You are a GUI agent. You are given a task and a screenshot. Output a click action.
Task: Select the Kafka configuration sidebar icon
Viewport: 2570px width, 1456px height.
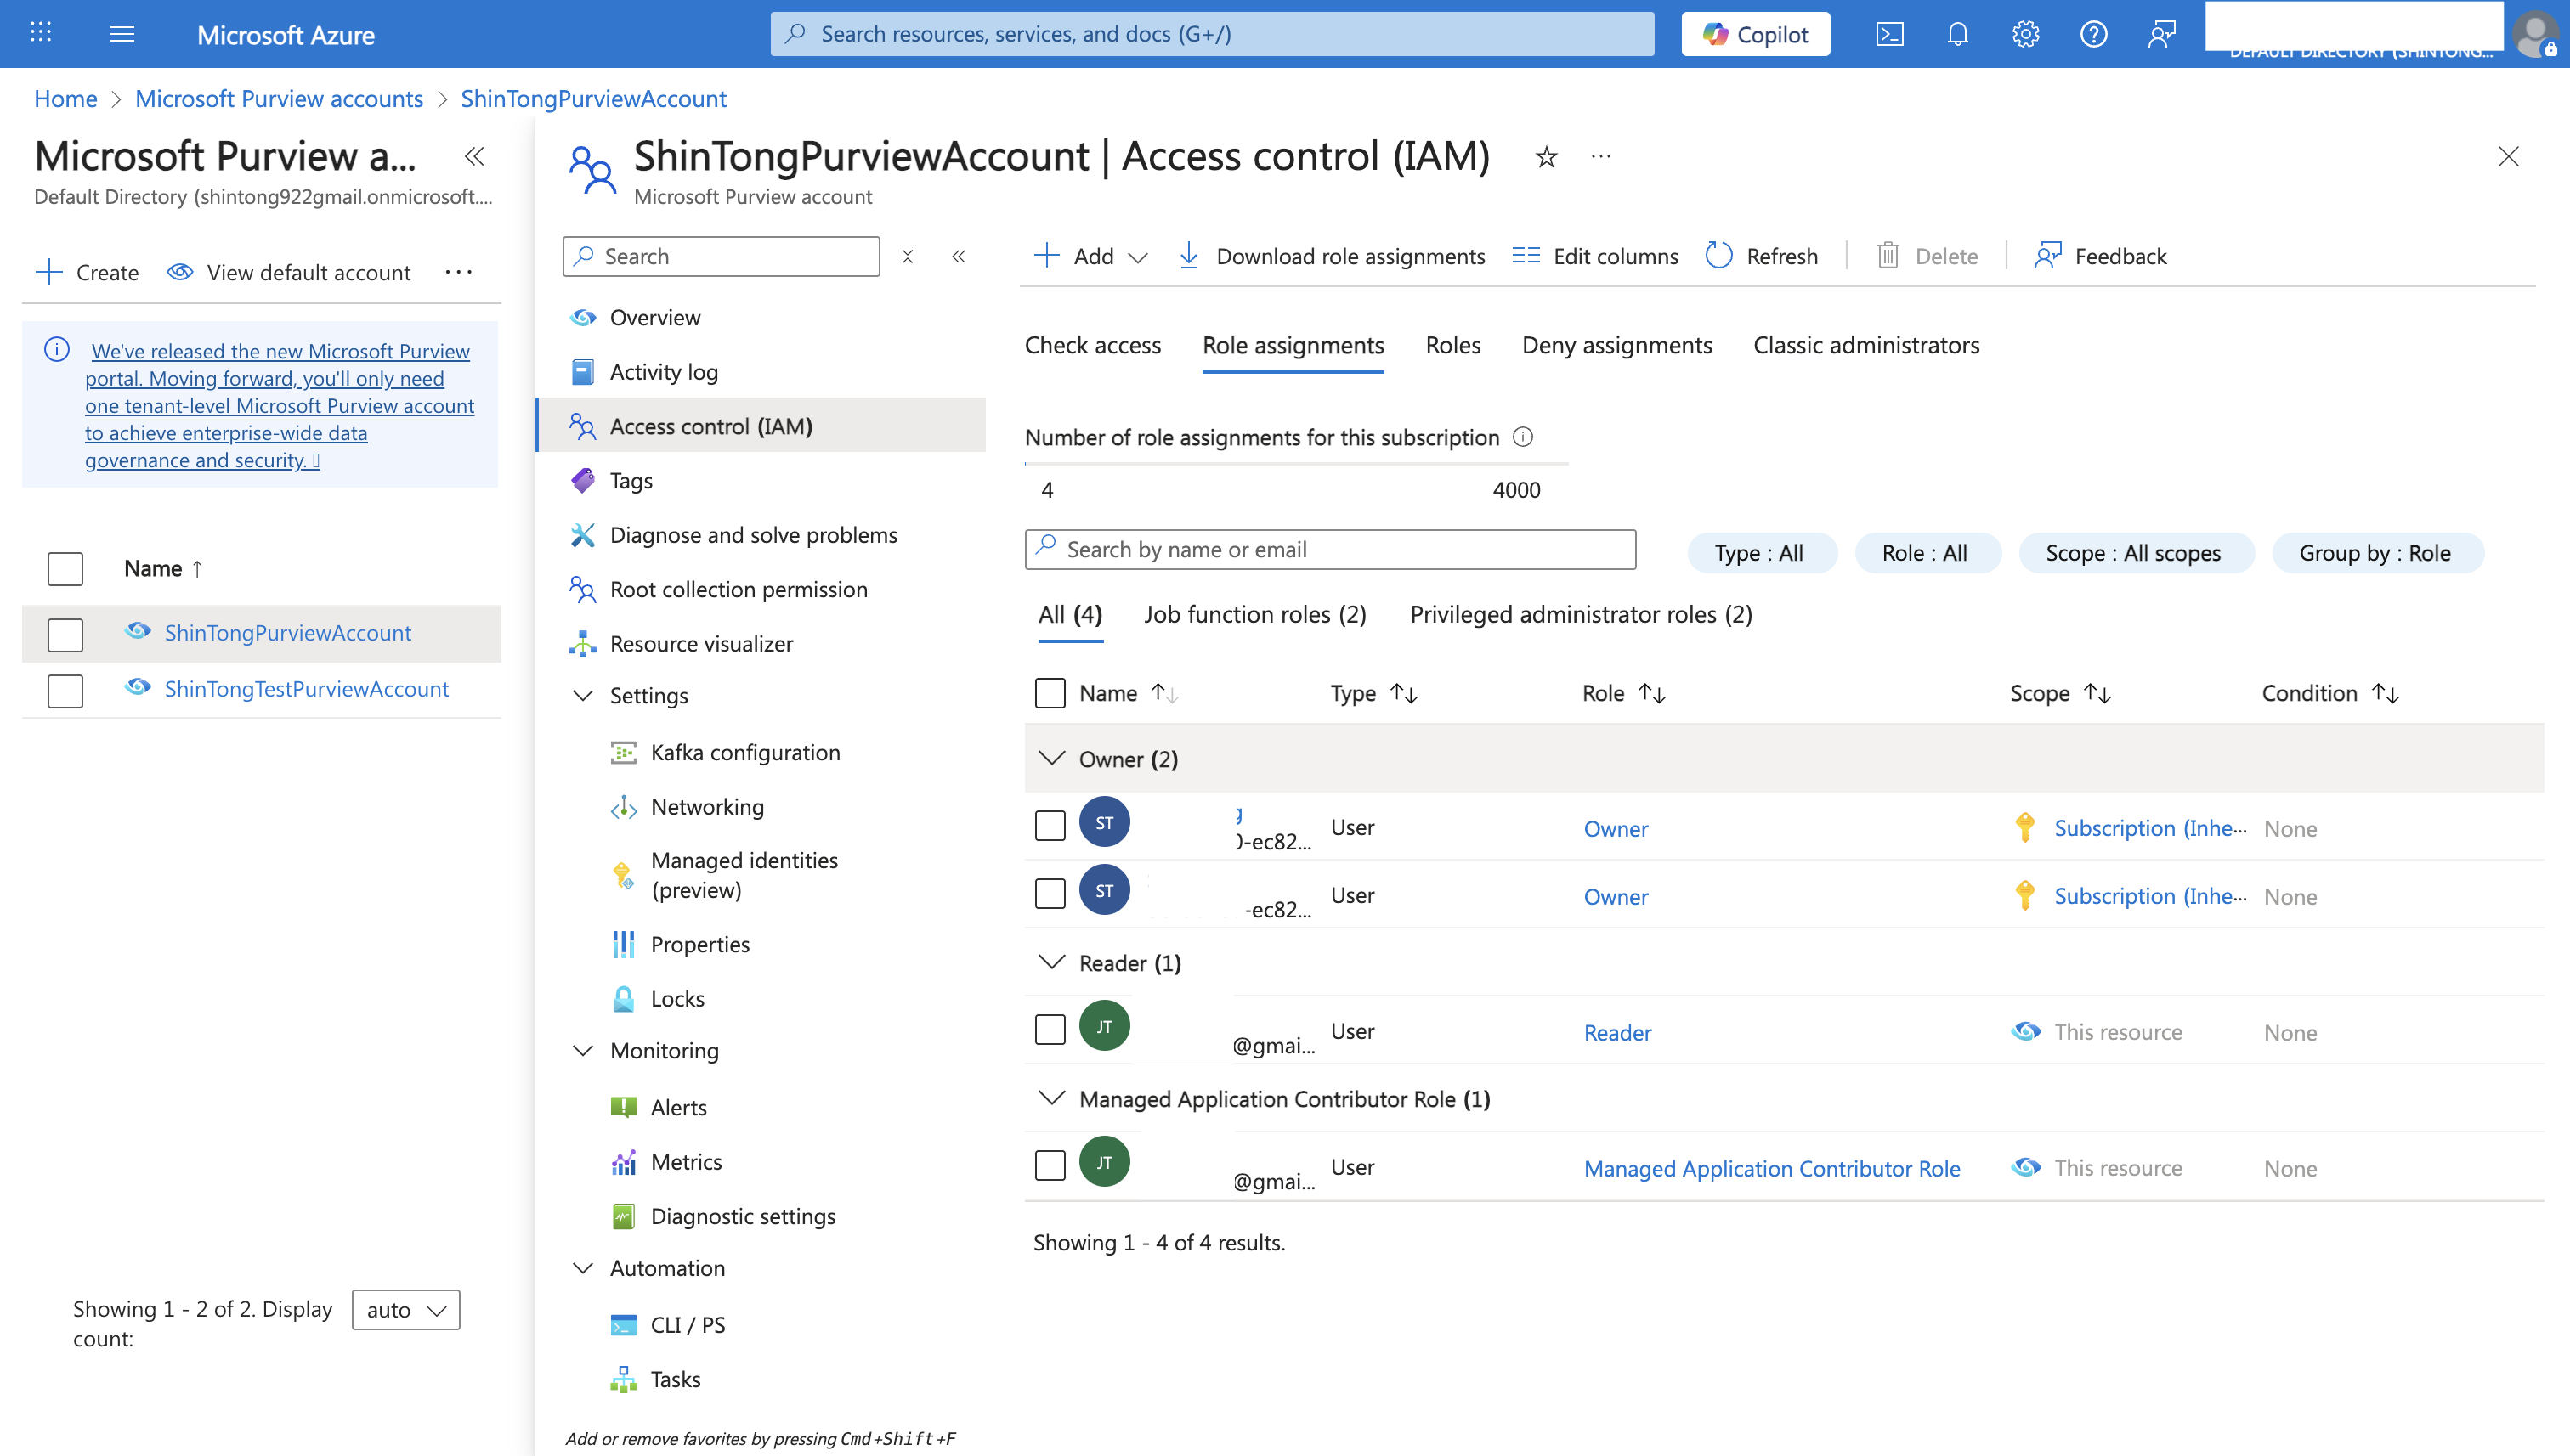coord(626,752)
